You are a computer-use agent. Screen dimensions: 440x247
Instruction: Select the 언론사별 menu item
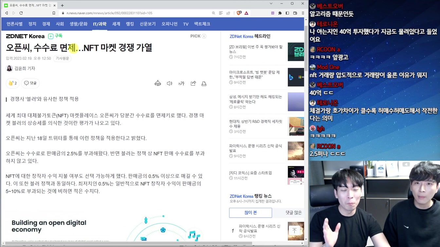(14, 24)
